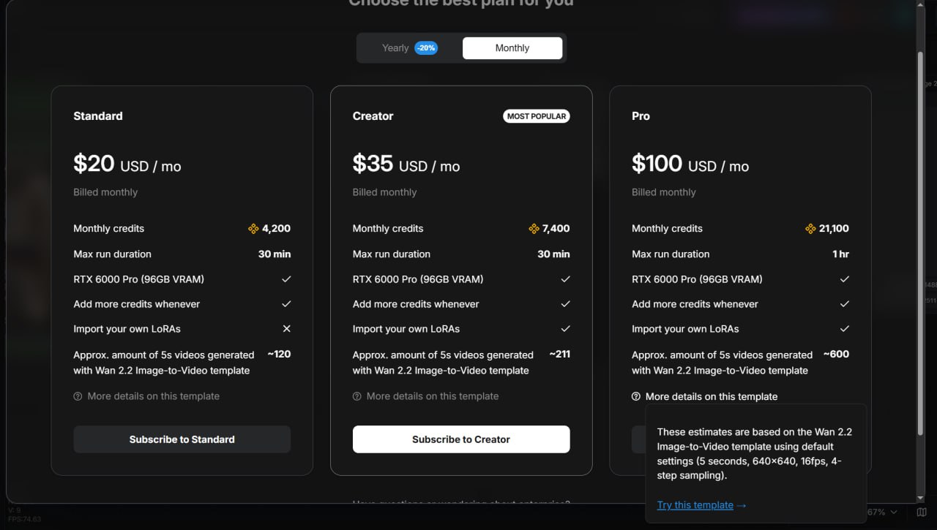Click the credit coin icon beside 4,200
The width and height of the screenshot is (937, 530).
[x=254, y=228]
